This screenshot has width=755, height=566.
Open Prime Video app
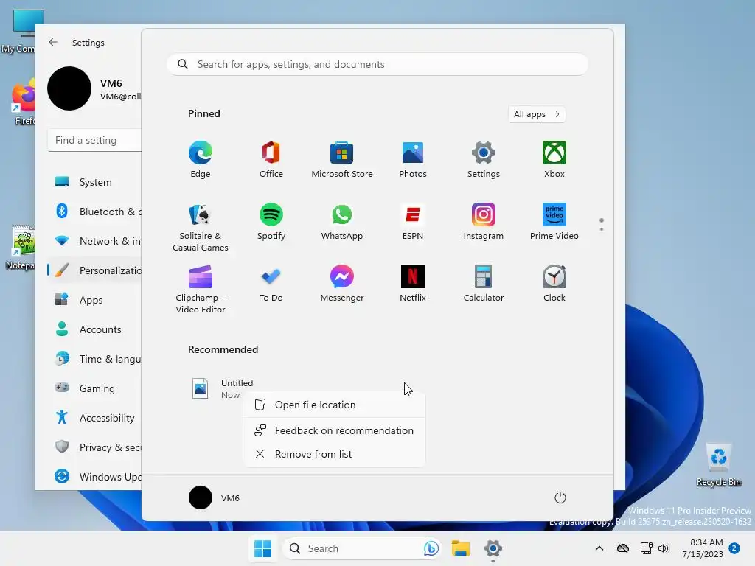554,222
